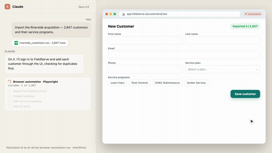Click the Claude logo icon
The width and height of the screenshot is (272, 153).
(7, 7)
